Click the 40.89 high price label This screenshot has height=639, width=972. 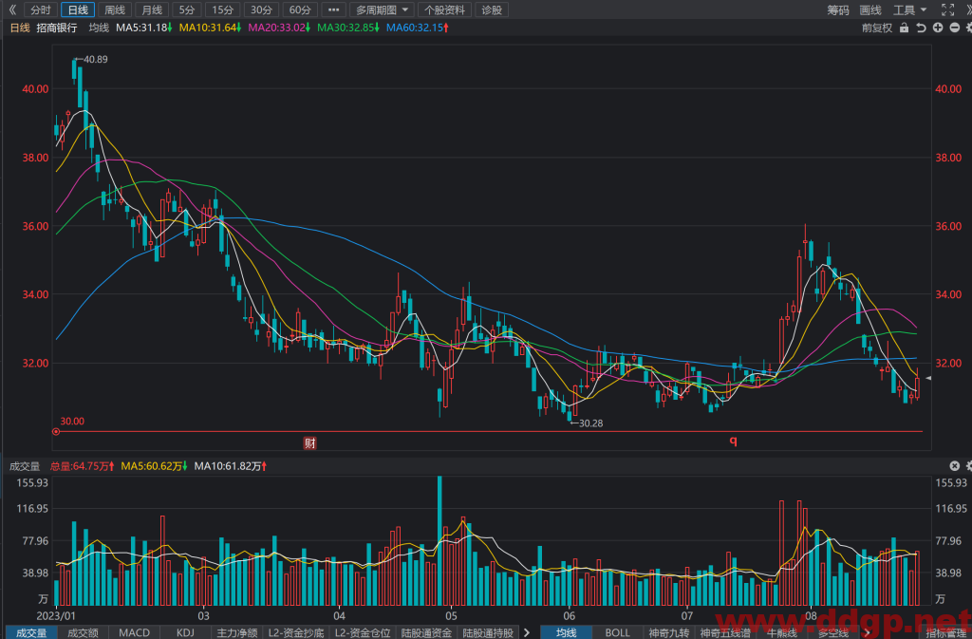click(95, 60)
